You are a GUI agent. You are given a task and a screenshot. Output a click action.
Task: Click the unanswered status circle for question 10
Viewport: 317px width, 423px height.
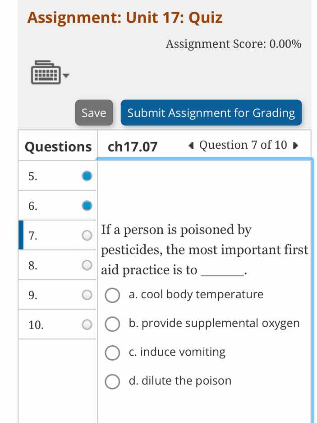[87, 324]
